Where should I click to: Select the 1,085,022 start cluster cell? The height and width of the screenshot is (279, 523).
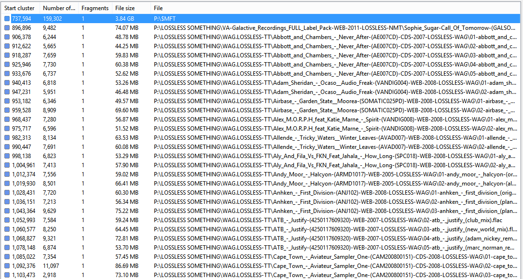(x=23, y=256)
